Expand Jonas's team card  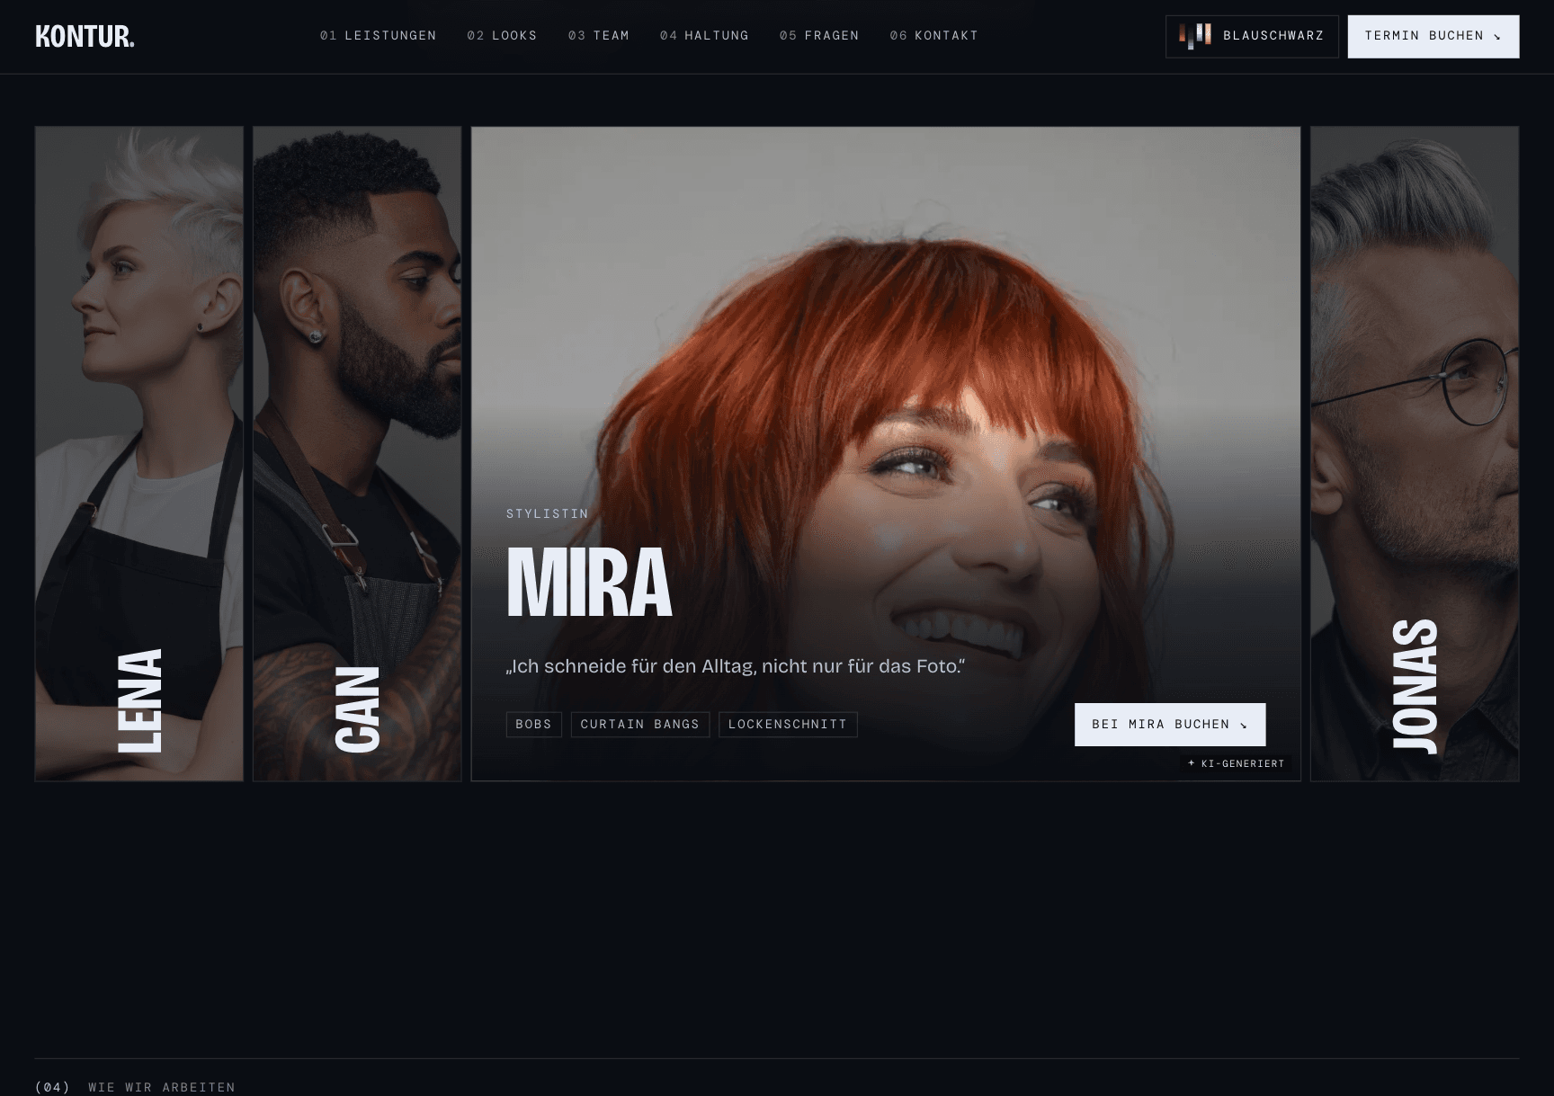click(x=1415, y=453)
